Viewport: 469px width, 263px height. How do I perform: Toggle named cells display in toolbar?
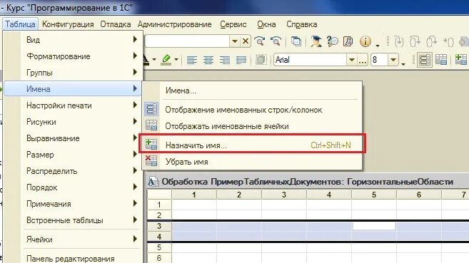coord(441,60)
